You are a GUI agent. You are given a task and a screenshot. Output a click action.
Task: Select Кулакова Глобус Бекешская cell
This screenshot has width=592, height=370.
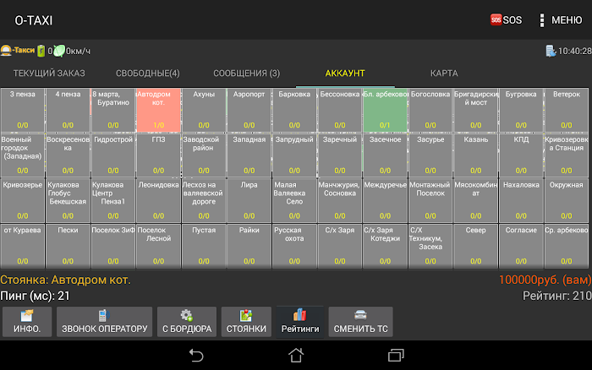[x=68, y=200]
